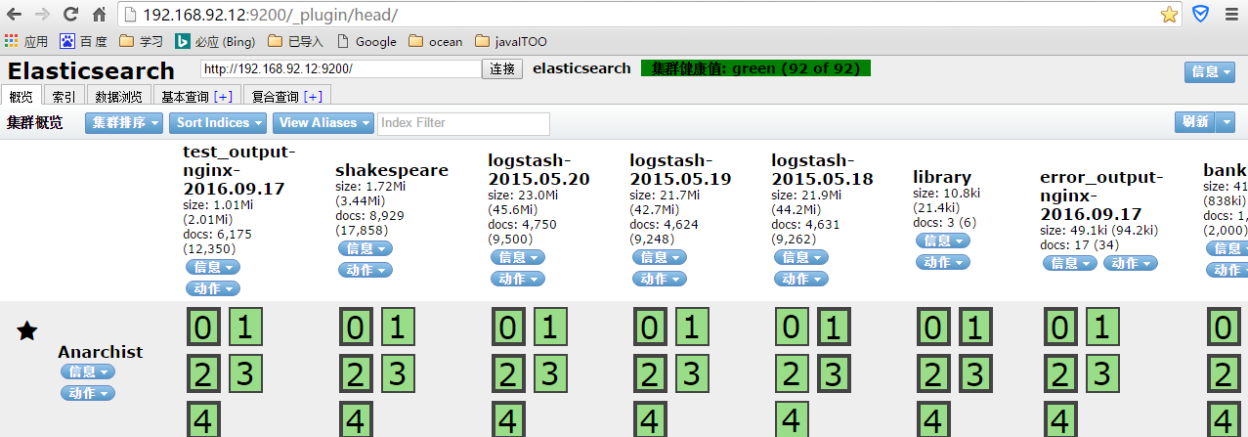Switch to the 索引 tab
The height and width of the screenshot is (437, 1248).
point(65,96)
